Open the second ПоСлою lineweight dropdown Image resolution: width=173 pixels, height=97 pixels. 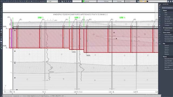(x=118, y=1)
